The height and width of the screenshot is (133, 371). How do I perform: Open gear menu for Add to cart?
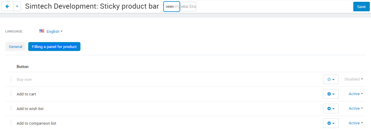[x=331, y=94]
